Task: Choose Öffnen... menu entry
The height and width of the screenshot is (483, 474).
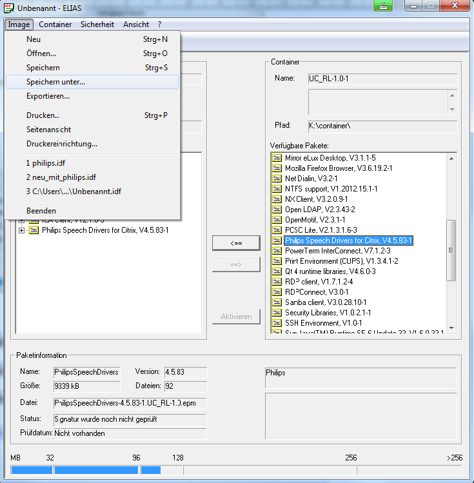Action: tap(92, 54)
